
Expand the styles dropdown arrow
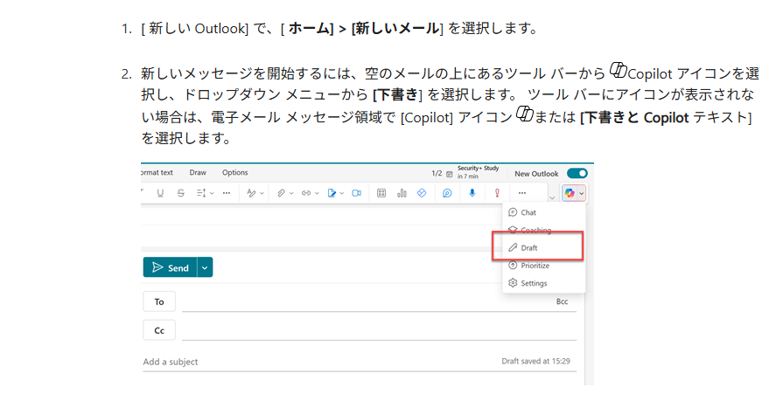coord(262,194)
